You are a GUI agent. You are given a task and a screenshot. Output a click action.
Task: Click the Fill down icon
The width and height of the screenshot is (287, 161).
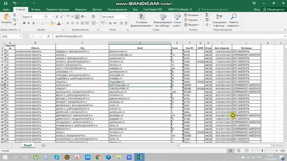207,20
